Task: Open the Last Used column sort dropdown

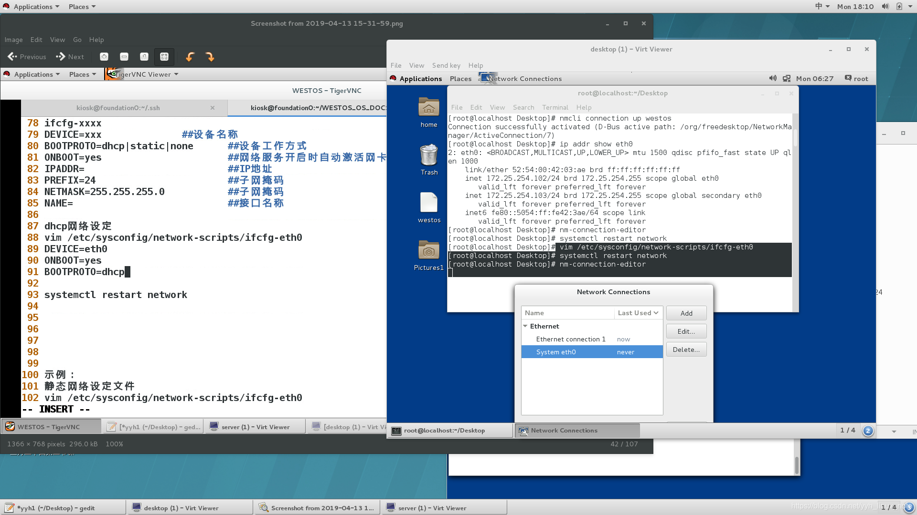Action: click(638, 313)
